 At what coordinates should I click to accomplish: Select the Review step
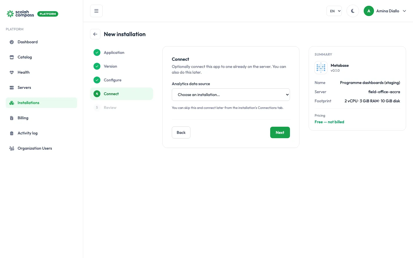pyautogui.click(x=122, y=107)
